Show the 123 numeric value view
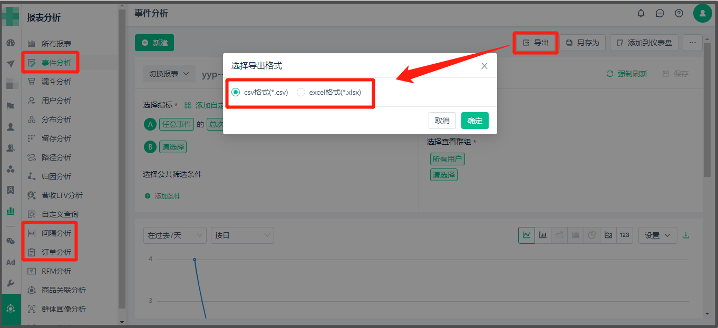718x328 pixels. coord(625,235)
